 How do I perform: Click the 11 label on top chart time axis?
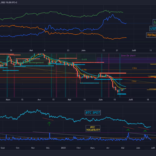click(151, 51)
